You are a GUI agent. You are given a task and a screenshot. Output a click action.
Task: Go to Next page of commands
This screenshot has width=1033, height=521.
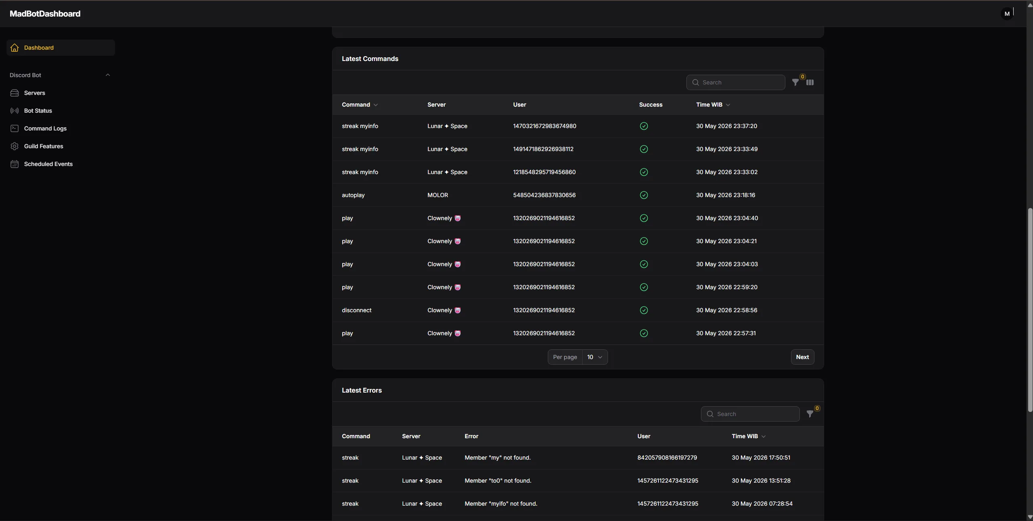tap(802, 357)
